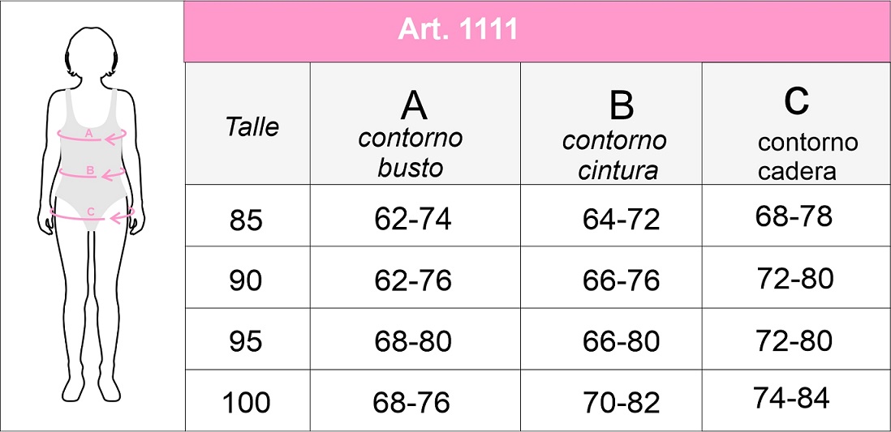This screenshot has height=432, width=891.
Task: Click the Talle column header
Action: click(247, 123)
